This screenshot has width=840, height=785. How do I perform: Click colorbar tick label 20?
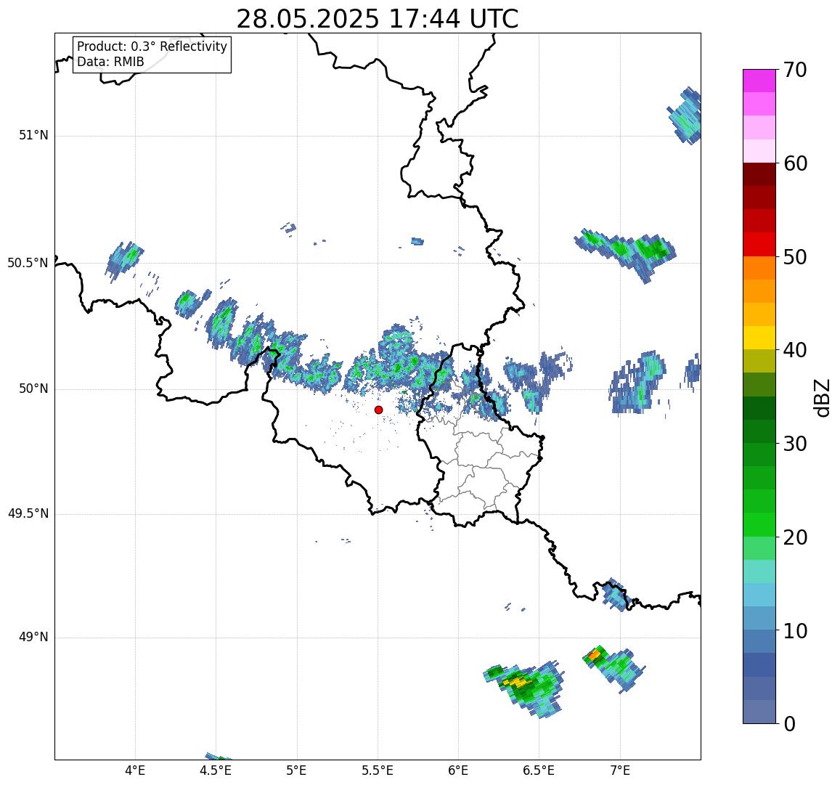tap(794, 537)
